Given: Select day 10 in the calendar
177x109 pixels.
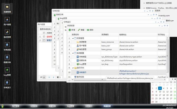Looking at the screenshot, I should click(x=160, y=92).
